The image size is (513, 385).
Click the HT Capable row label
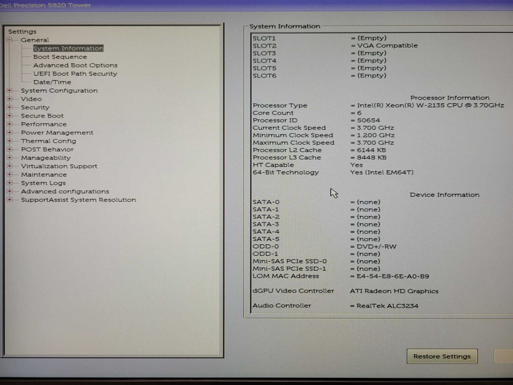[x=273, y=165]
